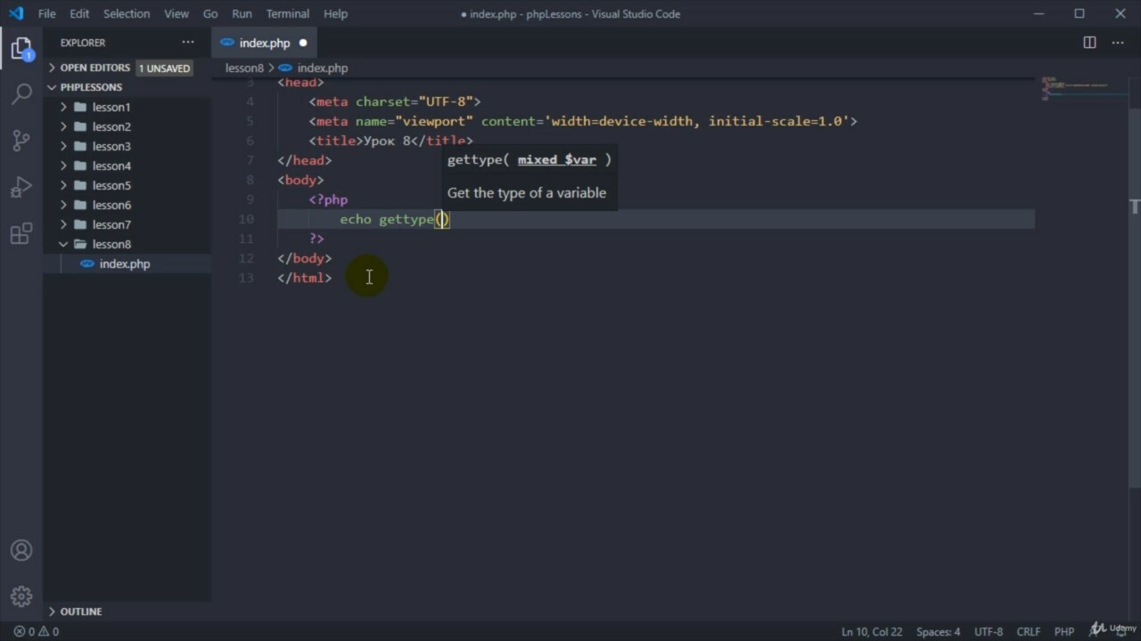Open the Help menu
Viewport: 1141px width, 641px height.
coord(335,13)
